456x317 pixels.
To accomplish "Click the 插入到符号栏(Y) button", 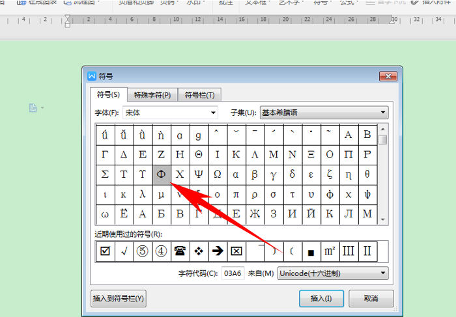I will pos(119,298).
